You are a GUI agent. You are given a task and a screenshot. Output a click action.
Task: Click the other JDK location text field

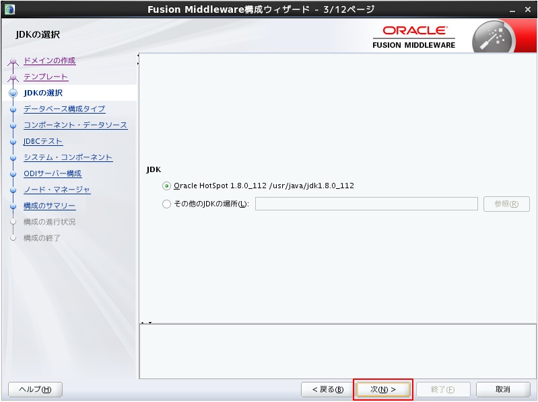(x=366, y=204)
